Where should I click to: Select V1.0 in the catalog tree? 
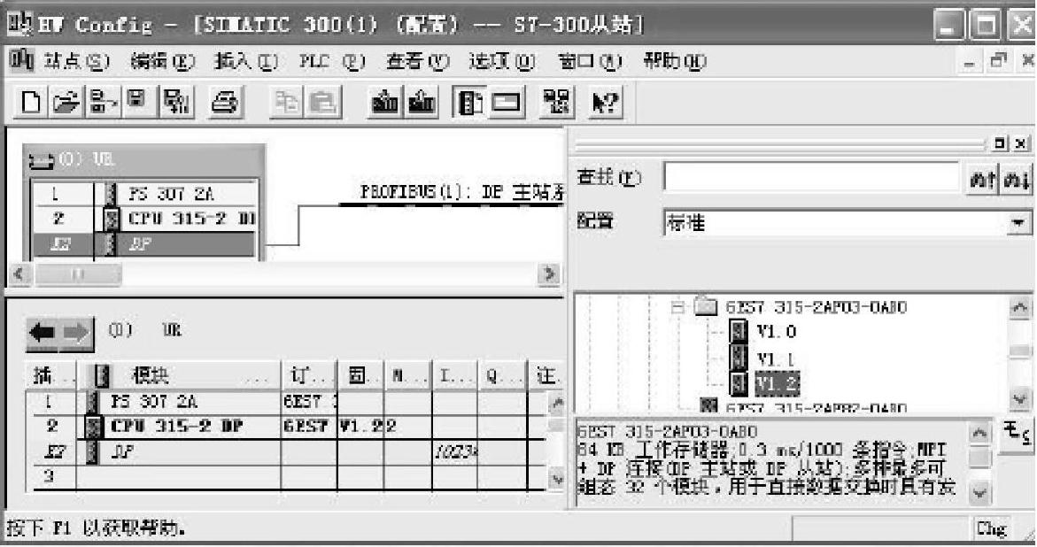777,331
